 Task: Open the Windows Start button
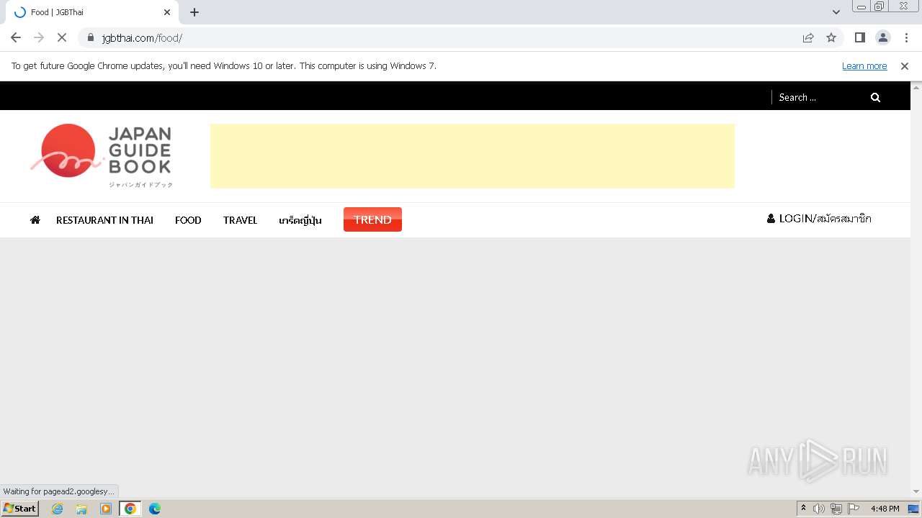(20, 509)
